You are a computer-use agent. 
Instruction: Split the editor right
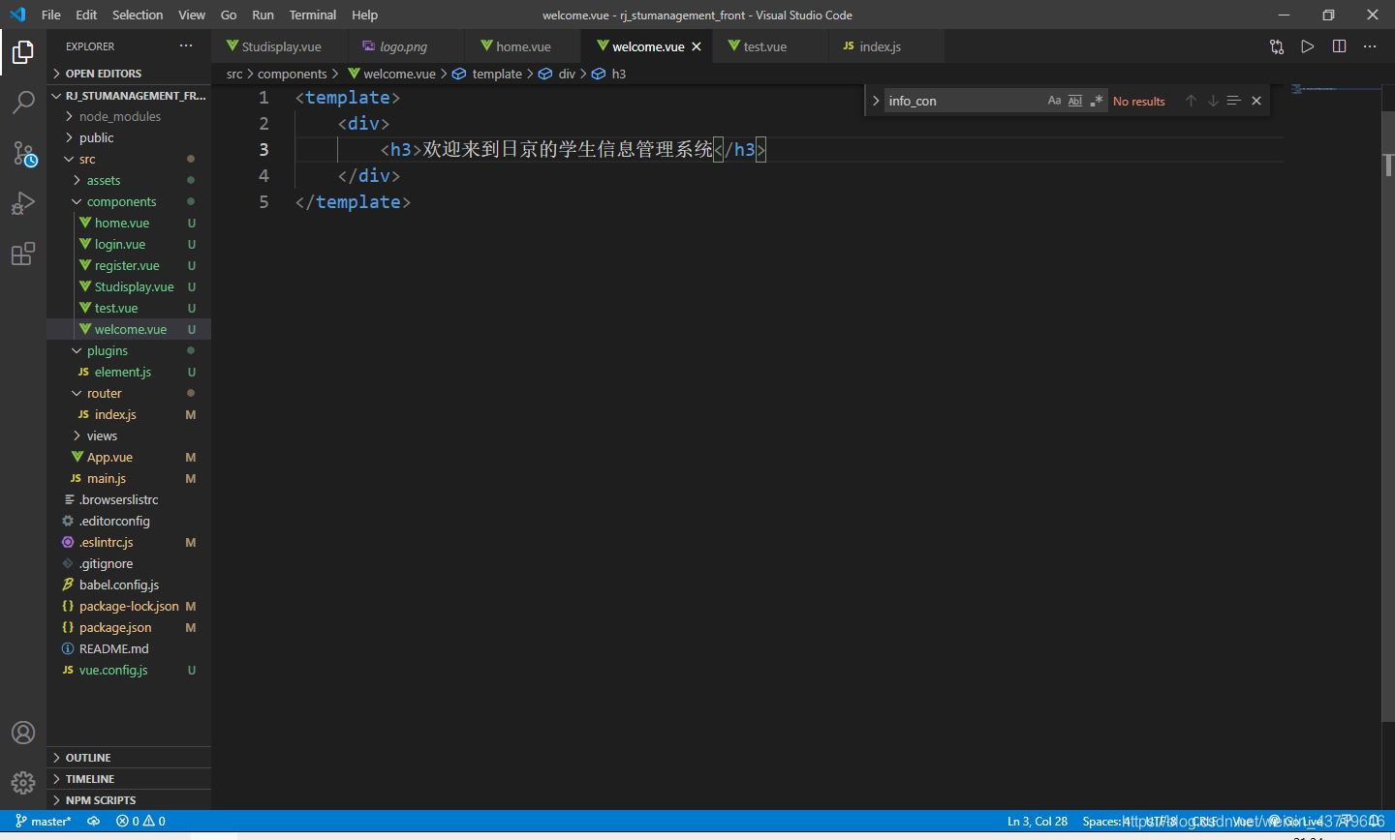pyautogui.click(x=1339, y=46)
